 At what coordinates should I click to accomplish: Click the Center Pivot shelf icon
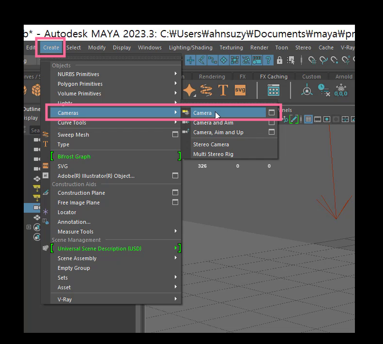pos(307,90)
